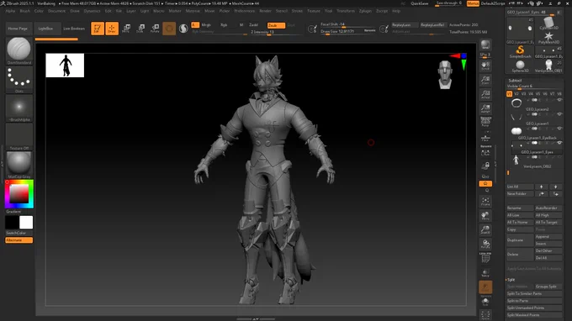Click the main color picker swatch
The height and width of the screenshot is (321, 572).
(x=19, y=194)
